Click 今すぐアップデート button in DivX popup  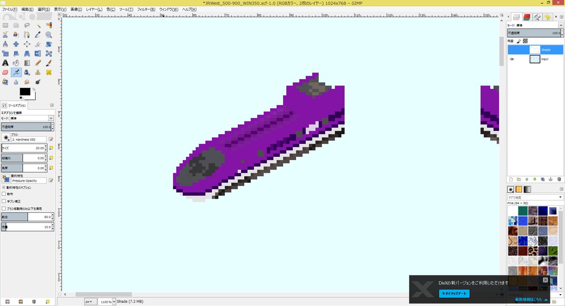click(454, 294)
